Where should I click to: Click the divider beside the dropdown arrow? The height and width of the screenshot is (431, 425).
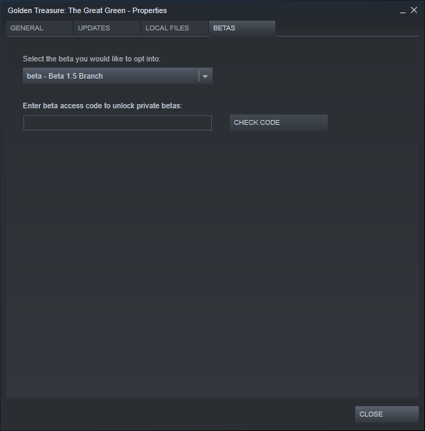199,76
